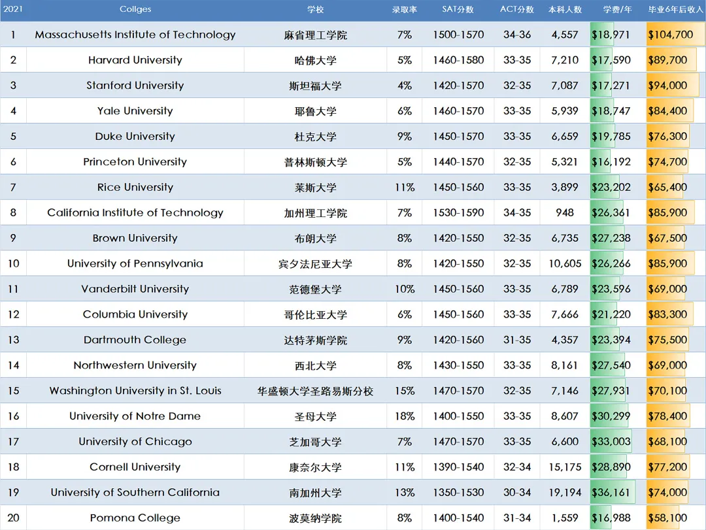The width and height of the screenshot is (706, 530).
Task: Click the Cornell University cell
Action: coord(135,467)
